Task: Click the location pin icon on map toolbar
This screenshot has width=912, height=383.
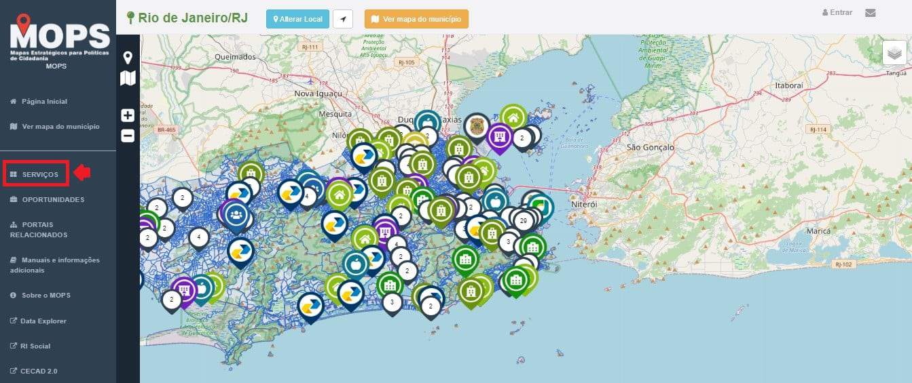Action: pos(128,57)
